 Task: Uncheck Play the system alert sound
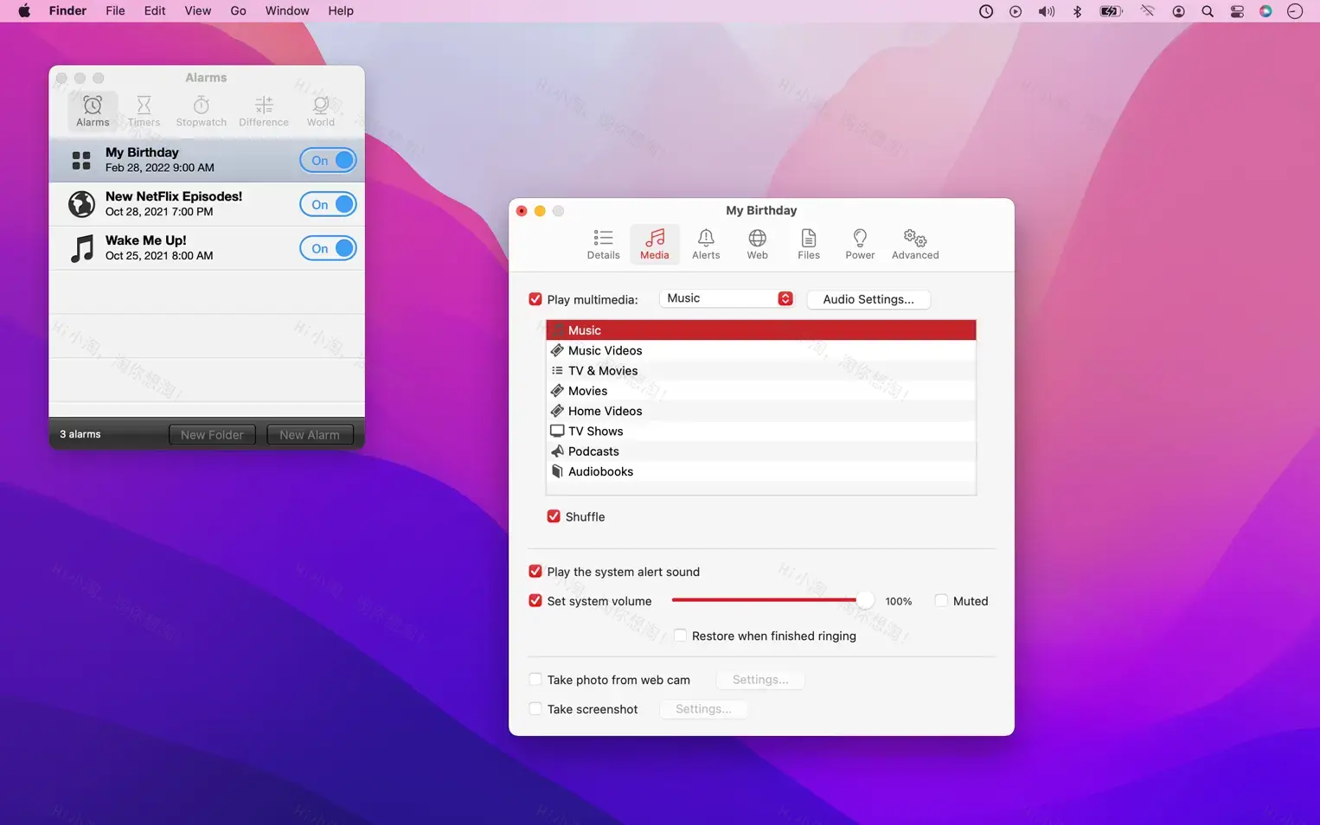535,571
